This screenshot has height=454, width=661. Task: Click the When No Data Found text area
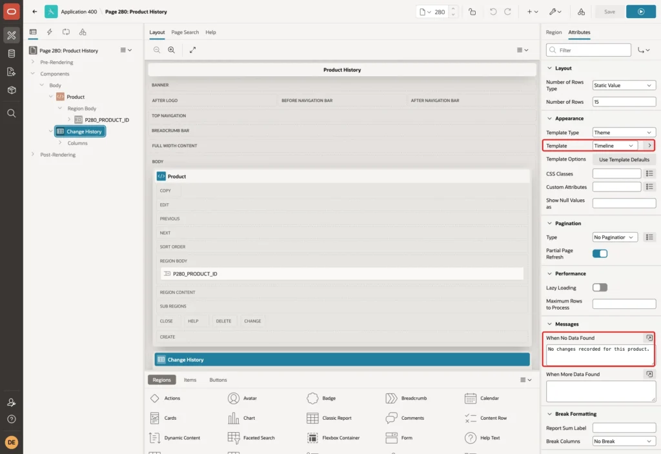coord(600,355)
